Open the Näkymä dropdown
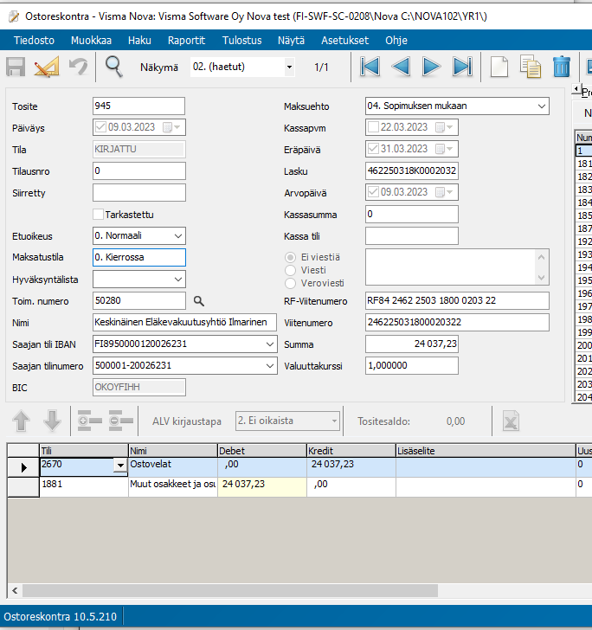This screenshot has width=592, height=630. (289, 67)
